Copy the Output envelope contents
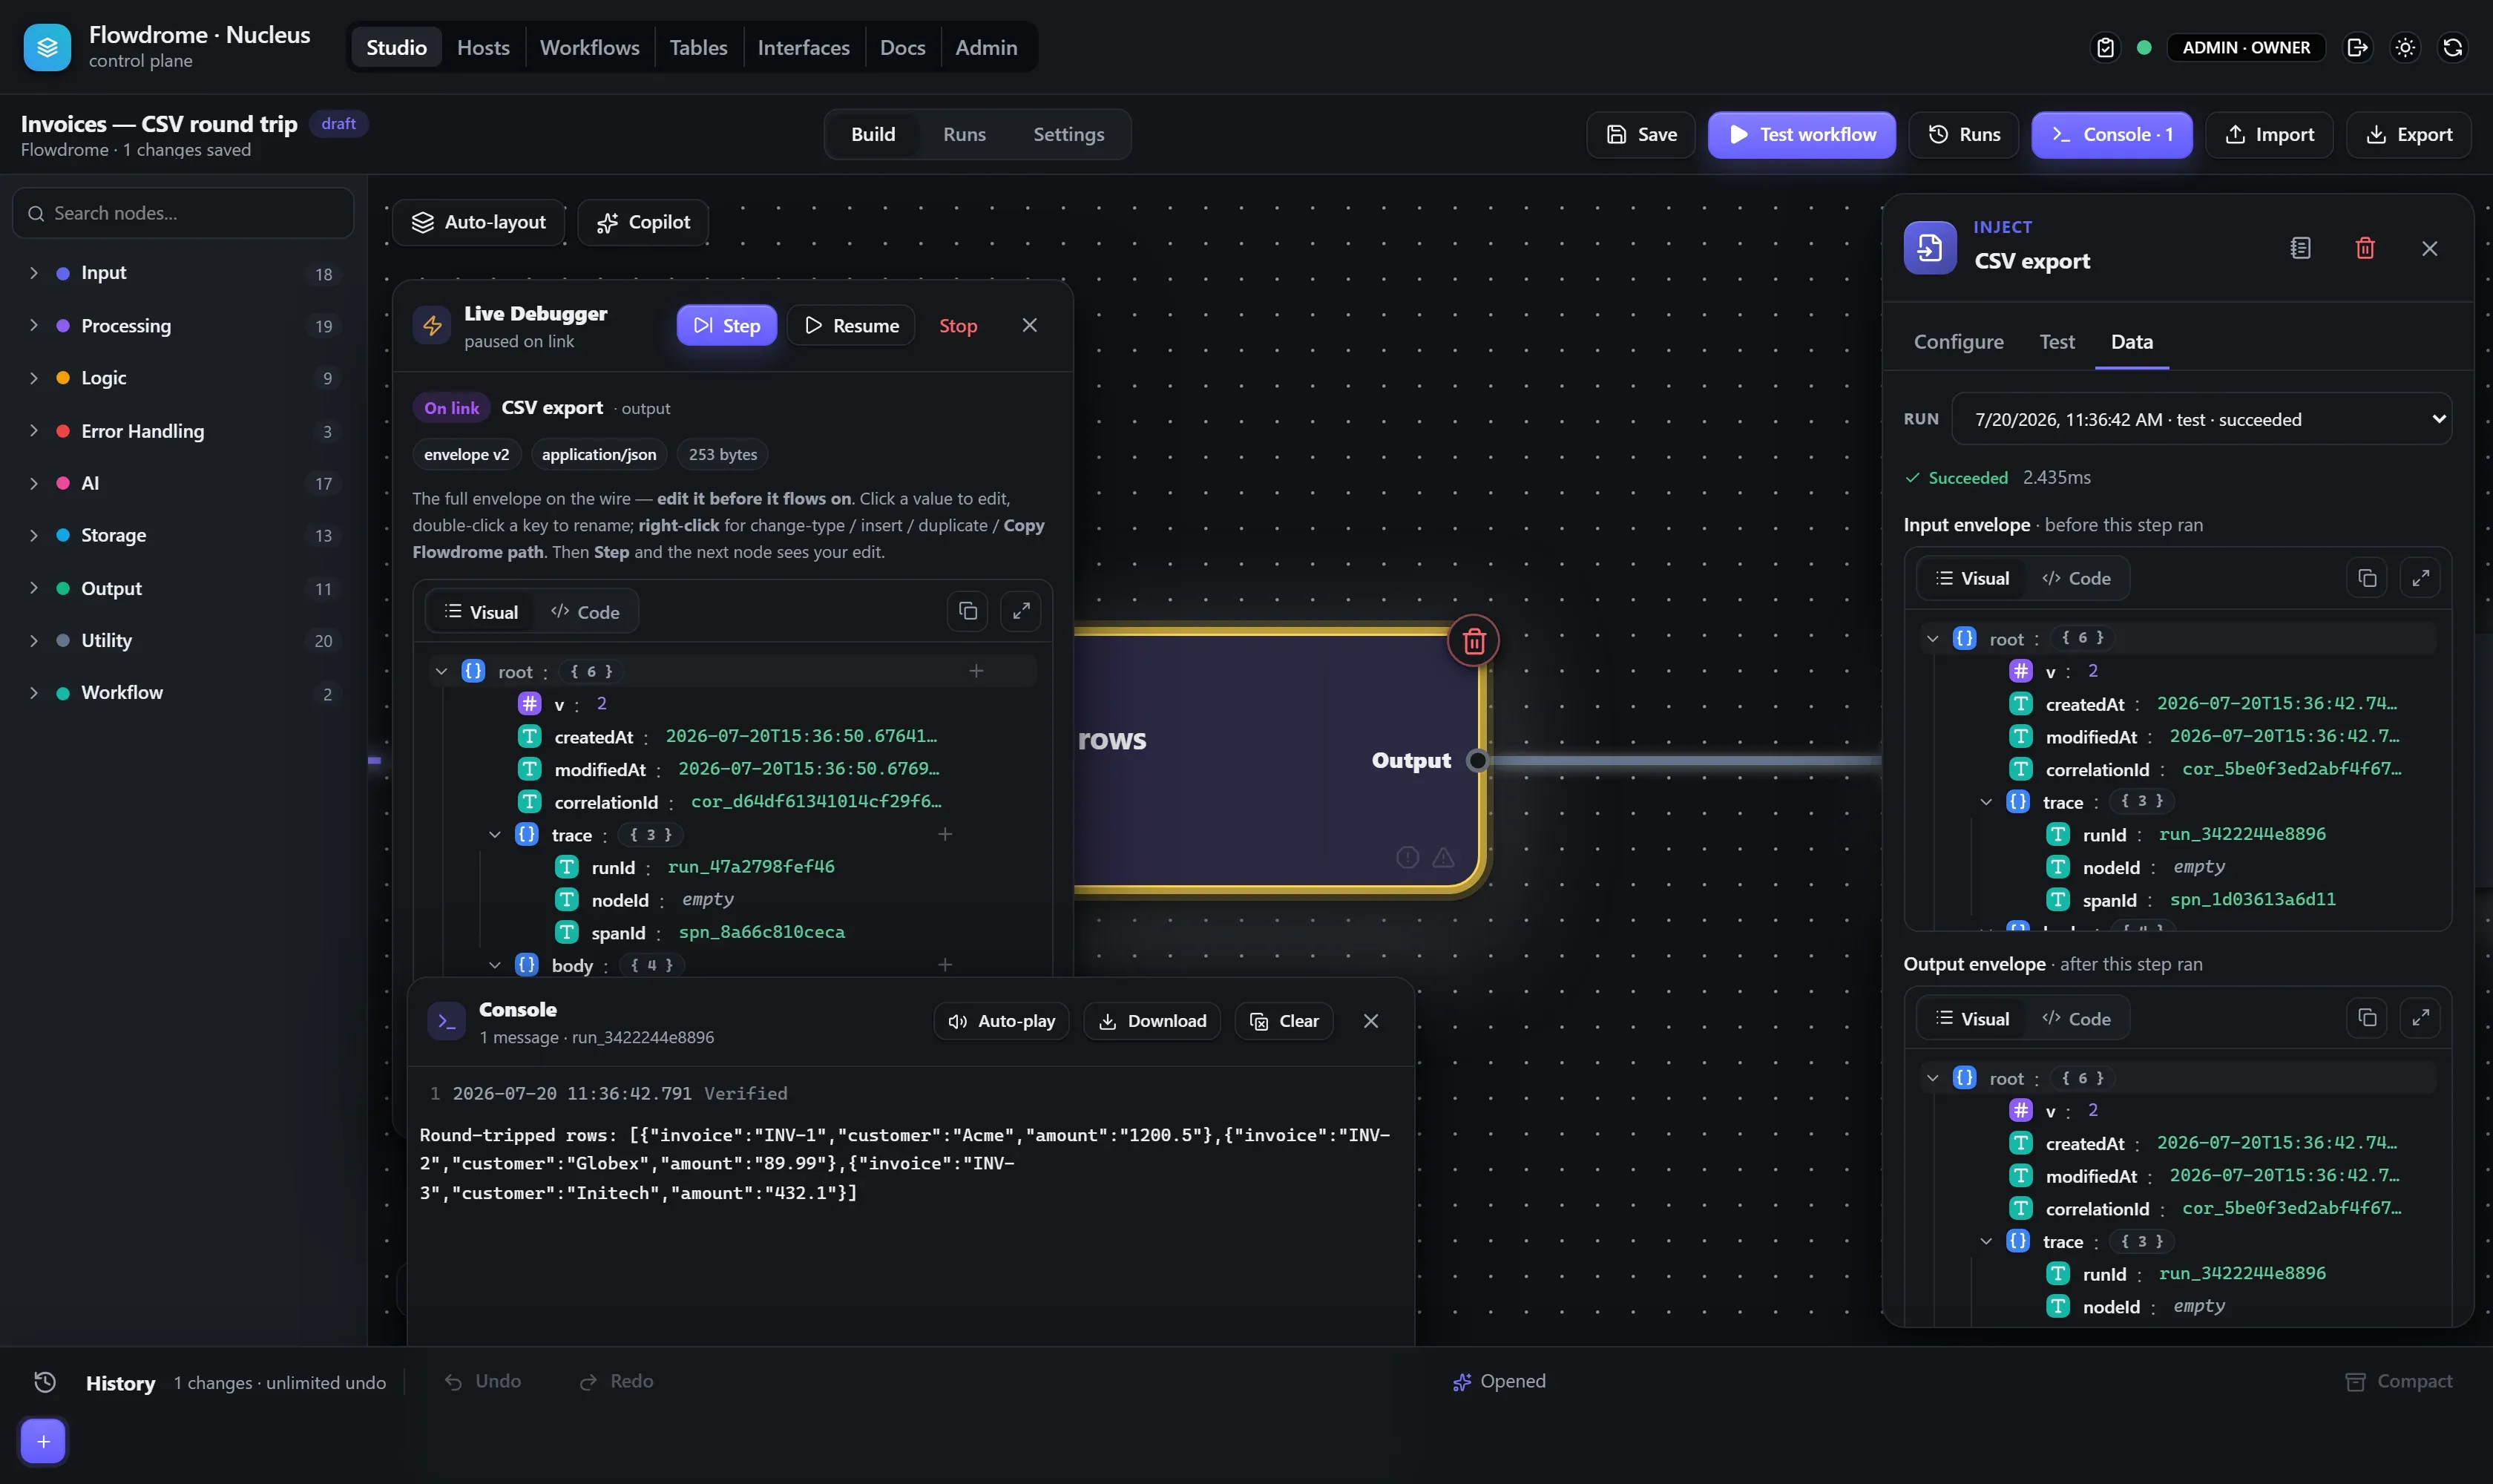Image resolution: width=2493 pixels, height=1484 pixels. coord(2366,1018)
